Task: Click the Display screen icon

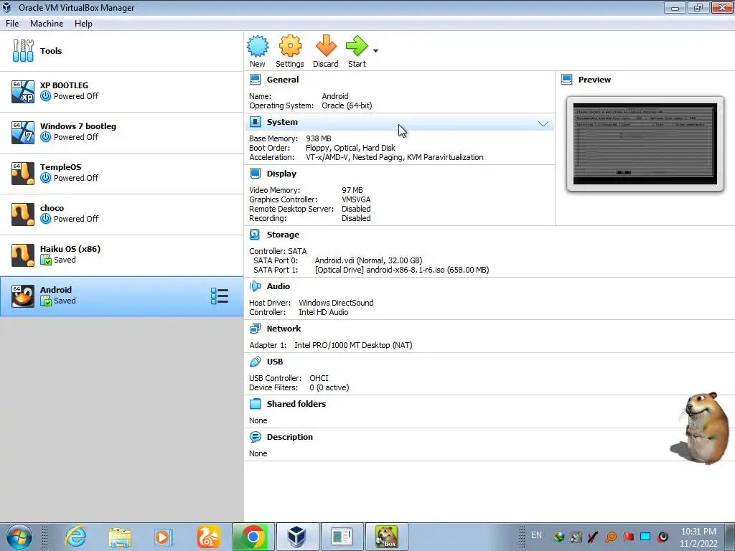Action: point(255,174)
